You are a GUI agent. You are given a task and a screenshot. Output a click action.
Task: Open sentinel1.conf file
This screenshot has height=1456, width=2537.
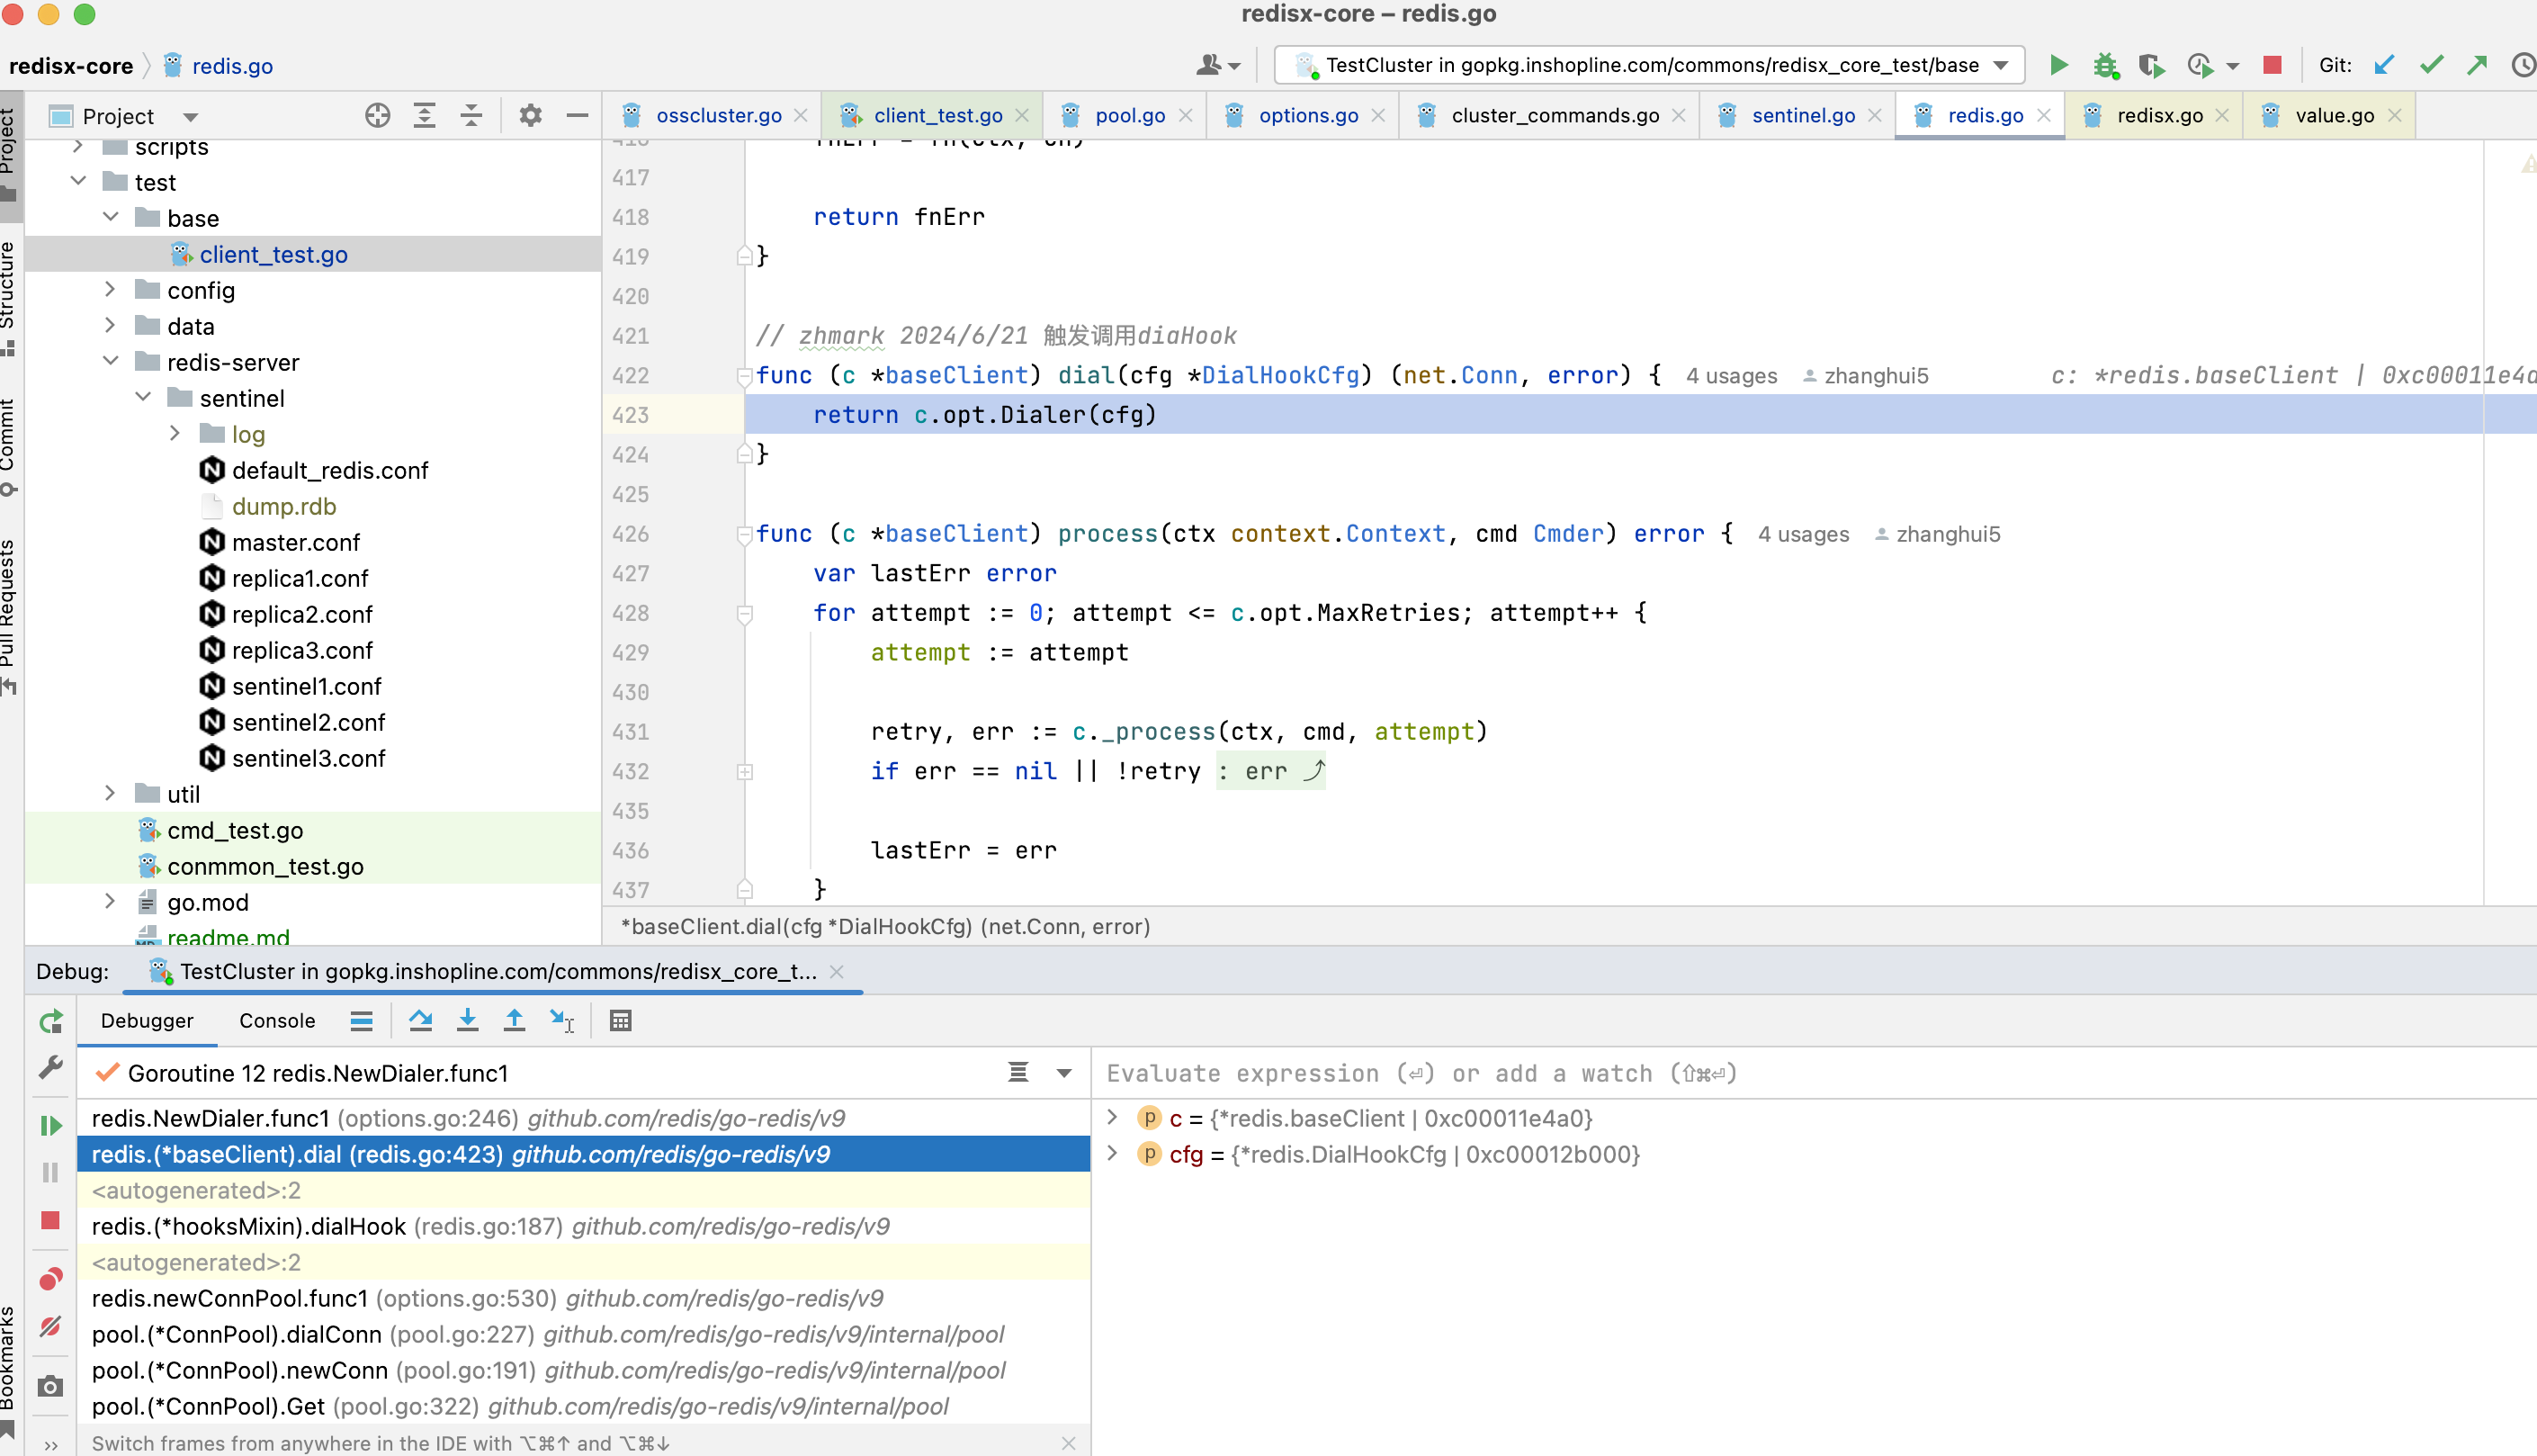[x=306, y=686]
